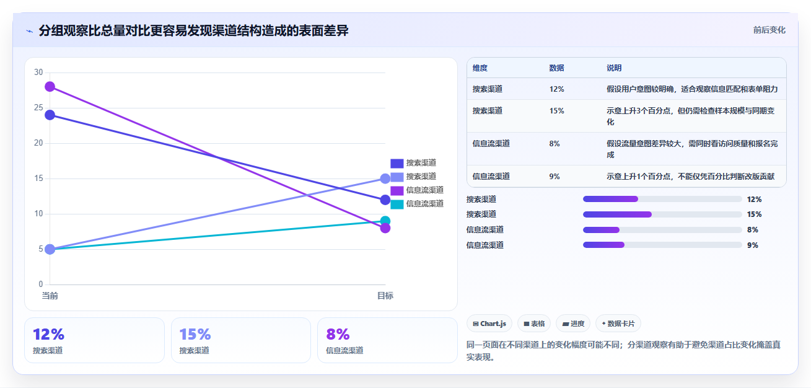Click the card title about 分组观察
This screenshot has width=811, height=388.
coord(193,30)
